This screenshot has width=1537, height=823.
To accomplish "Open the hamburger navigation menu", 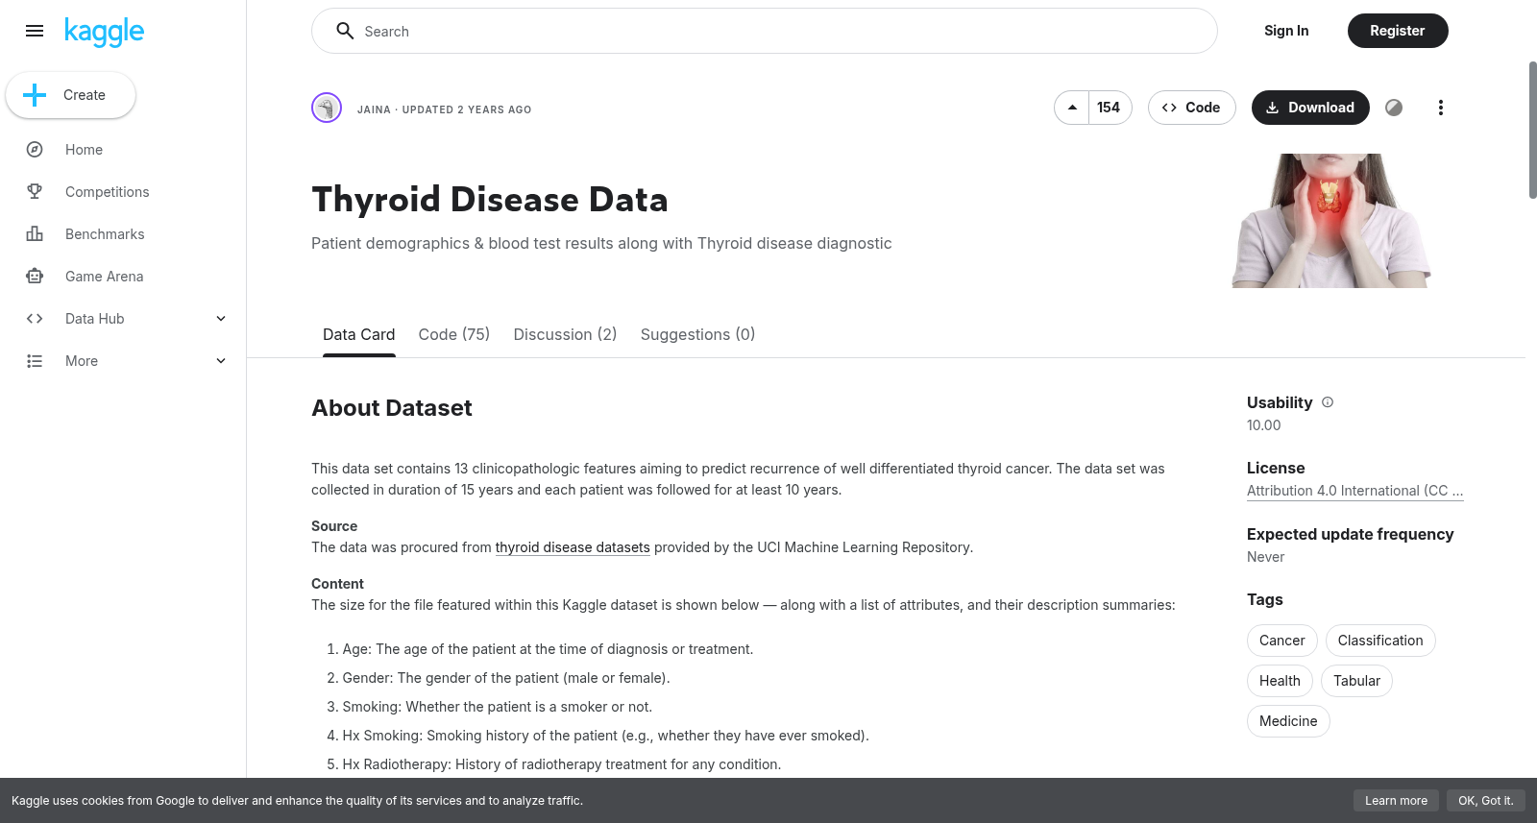I will click(35, 31).
